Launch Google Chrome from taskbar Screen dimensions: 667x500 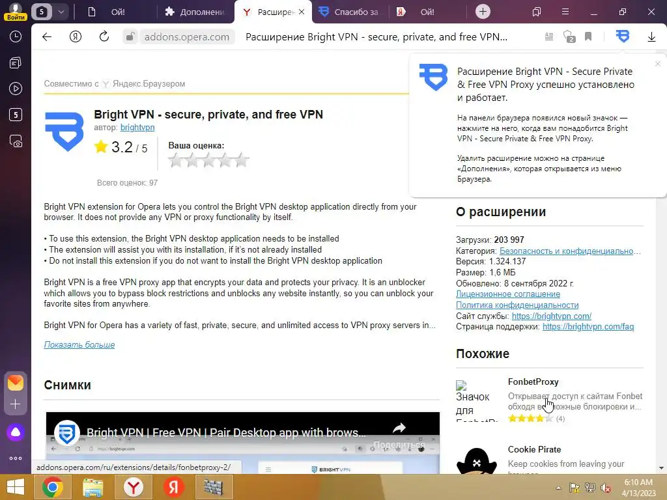53,487
